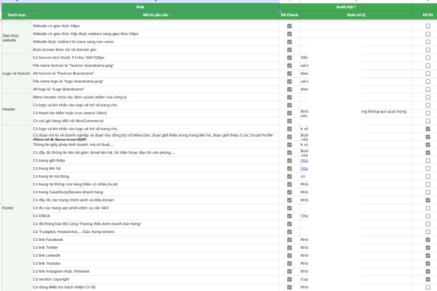437x291 pixels.
Task: Select cell 'Website có giao thức http được redirect sang giao thức https'
Action: [156, 34]
